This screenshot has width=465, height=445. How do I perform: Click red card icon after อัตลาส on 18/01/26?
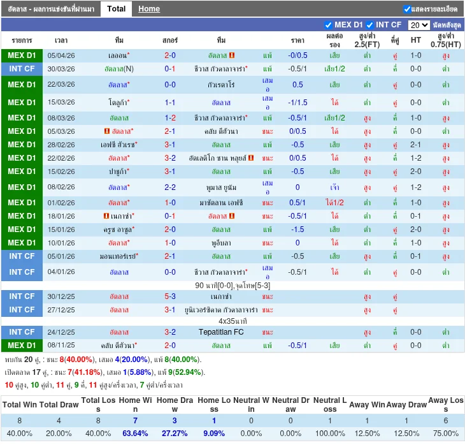(232, 216)
